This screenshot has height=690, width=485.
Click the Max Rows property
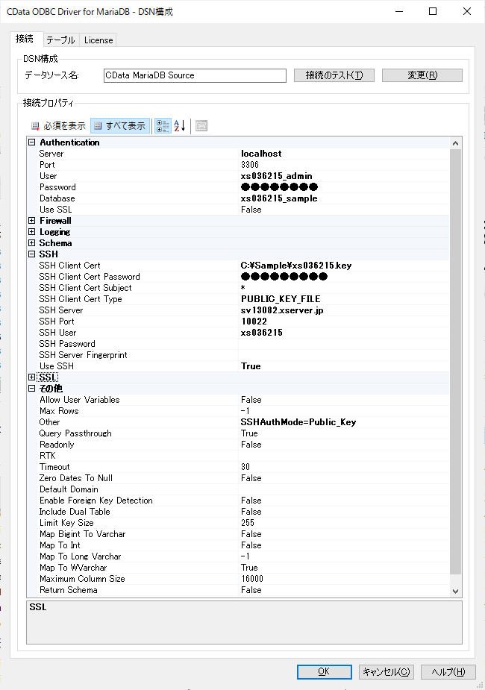[238, 410]
